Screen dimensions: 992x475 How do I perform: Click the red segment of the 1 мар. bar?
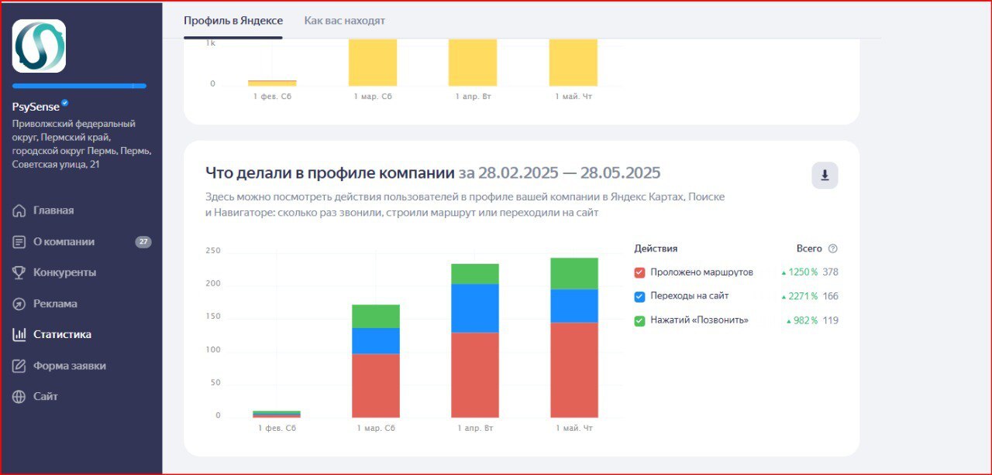click(x=376, y=385)
